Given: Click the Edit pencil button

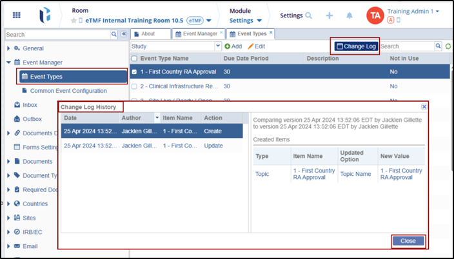Looking at the screenshot, I should coord(256,46).
